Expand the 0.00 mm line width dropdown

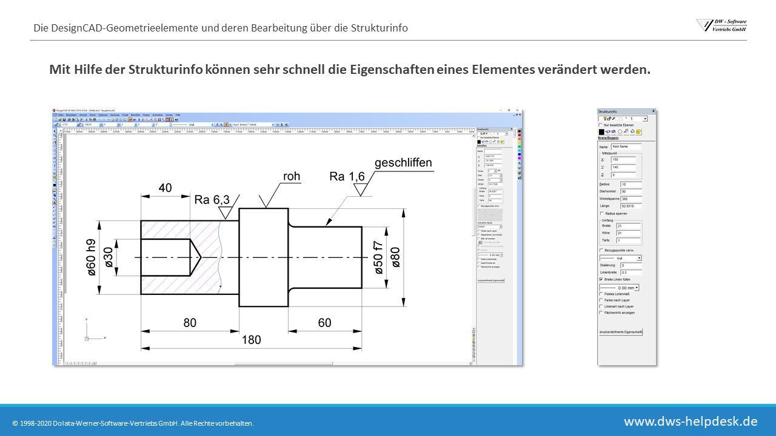click(x=637, y=288)
